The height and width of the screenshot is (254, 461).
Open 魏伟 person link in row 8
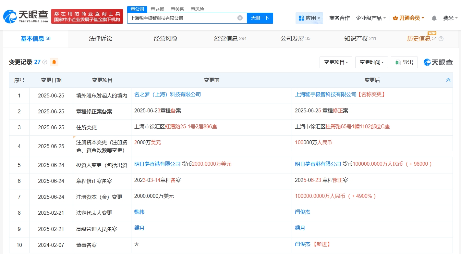139,212
